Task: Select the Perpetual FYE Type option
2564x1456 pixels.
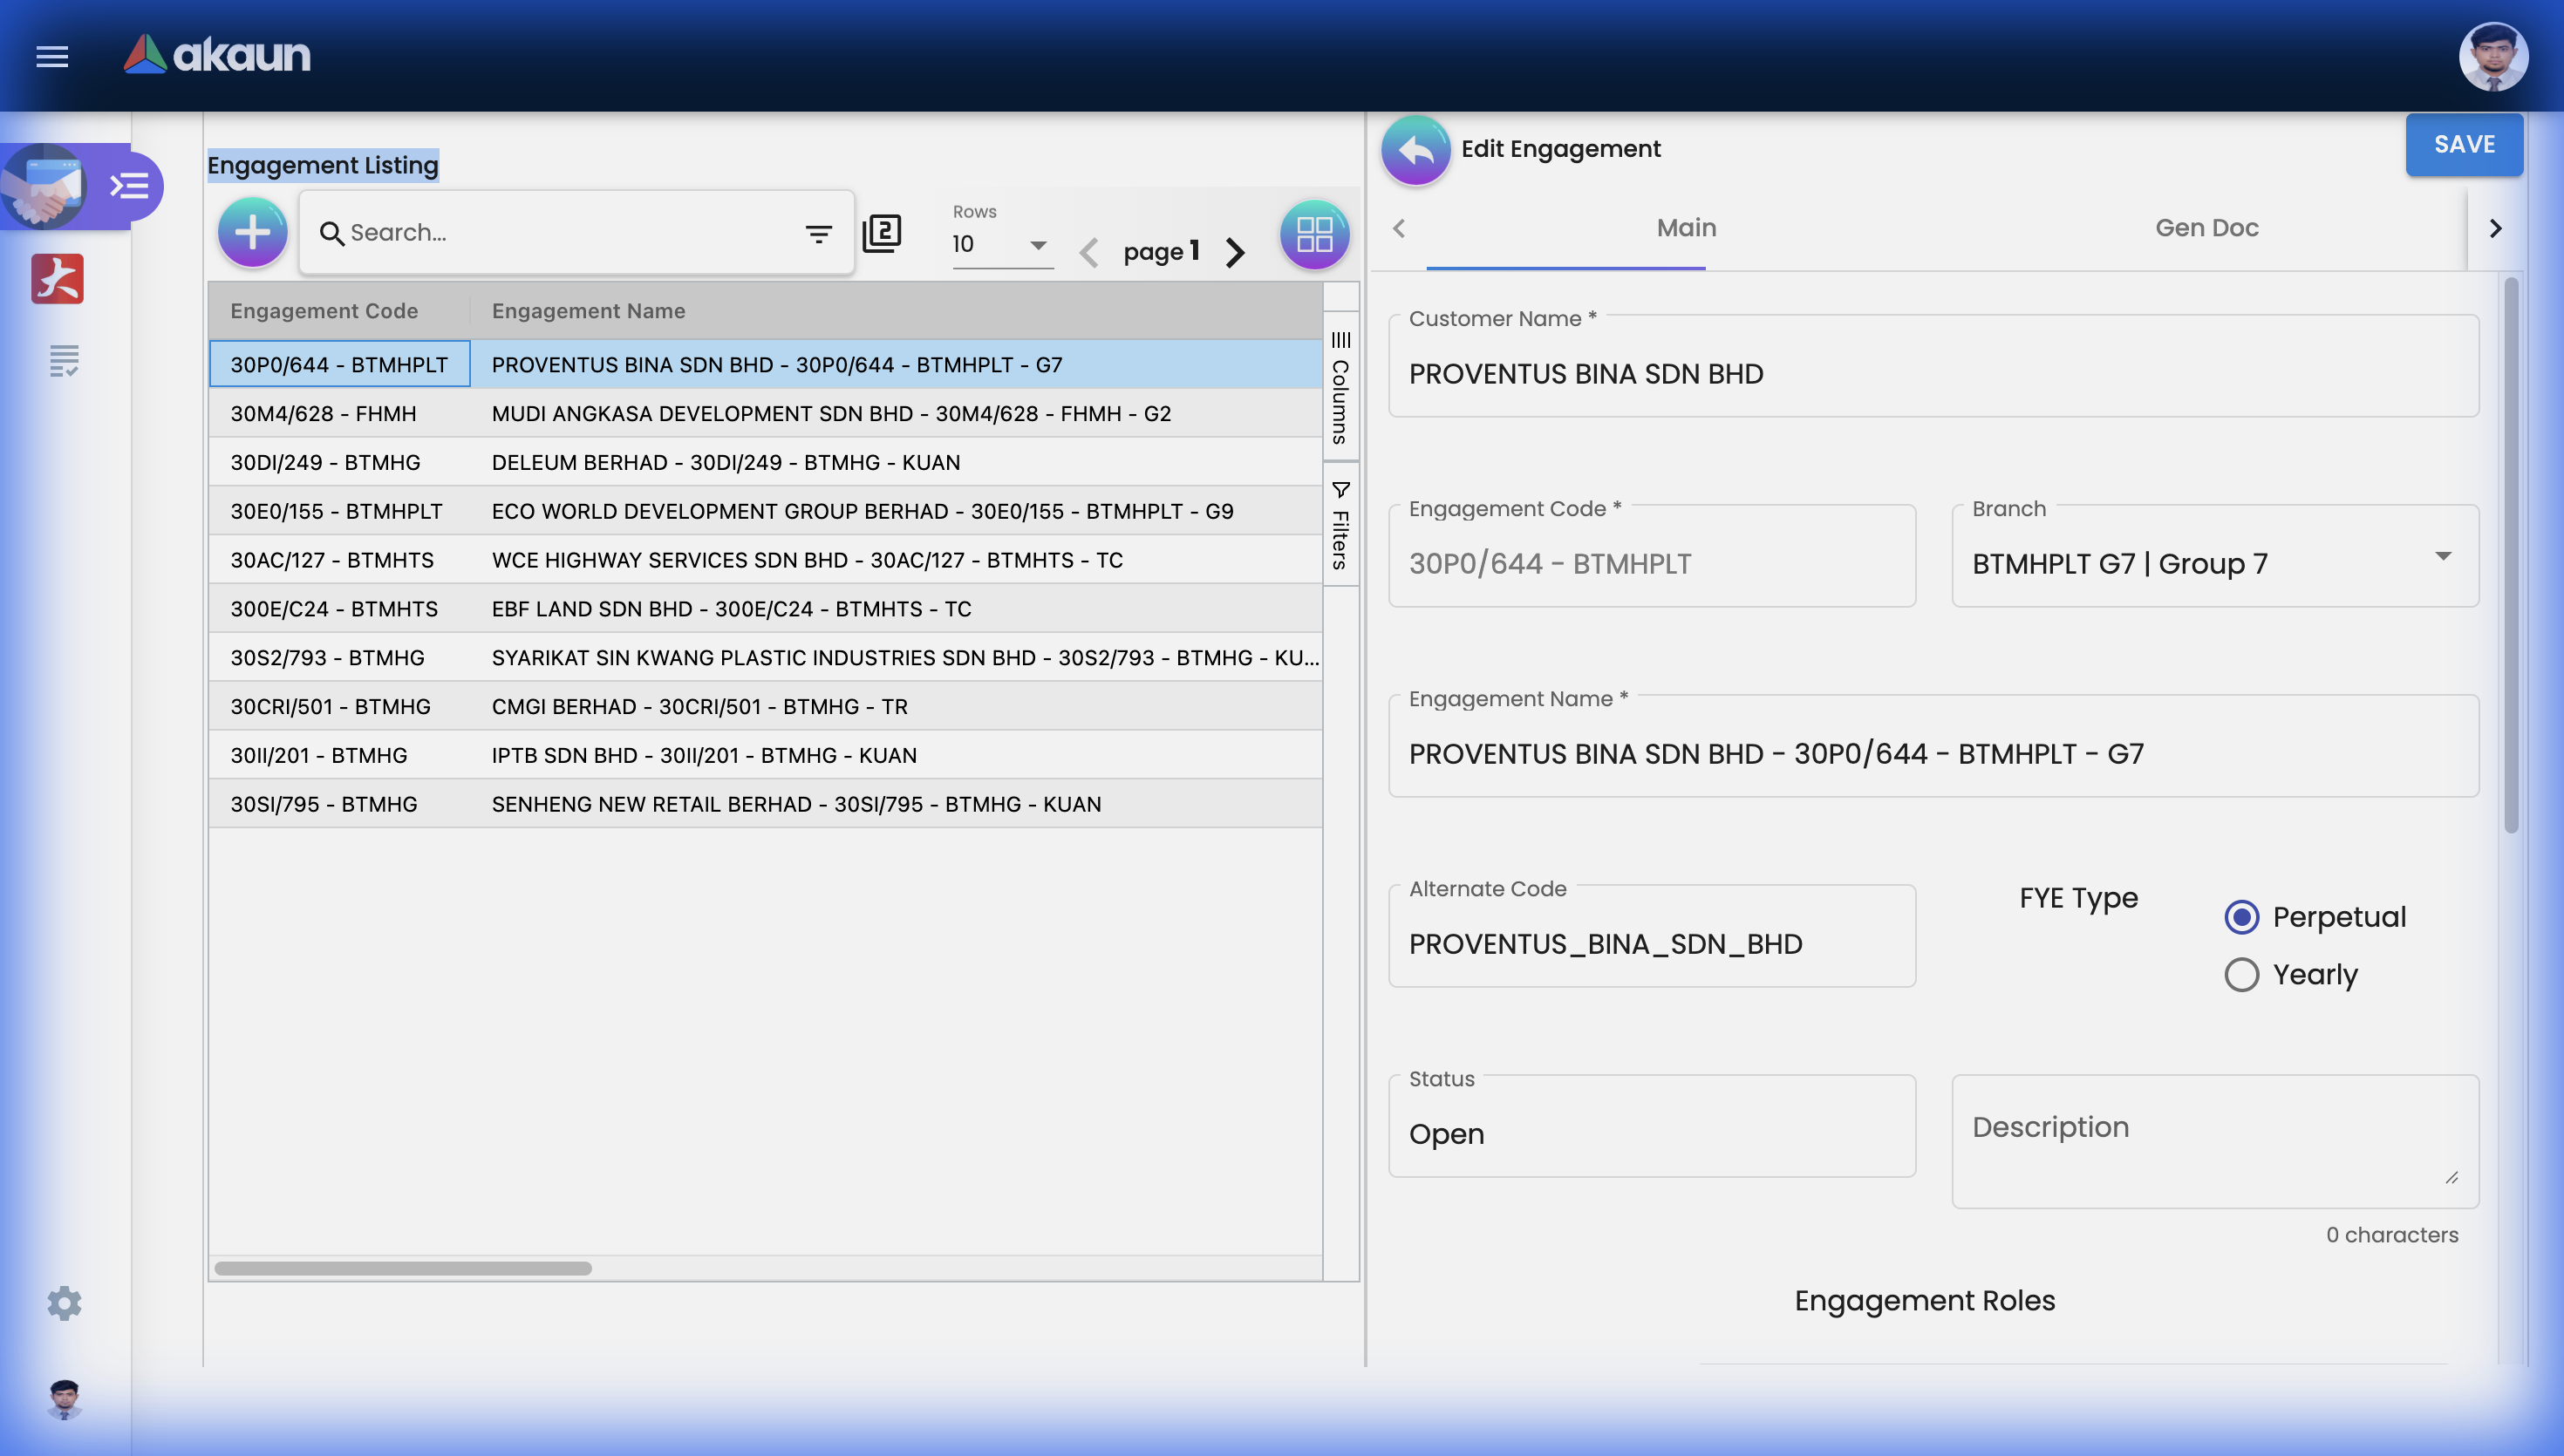Action: 2242,916
